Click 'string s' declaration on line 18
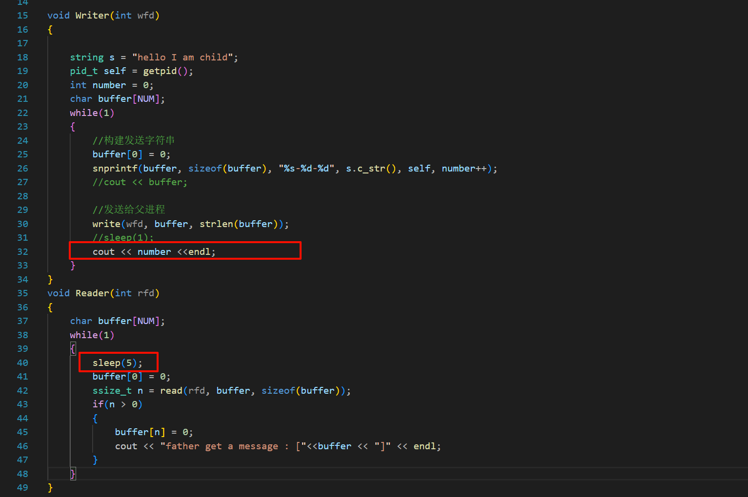This screenshot has height=497, width=748. [x=92, y=57]
